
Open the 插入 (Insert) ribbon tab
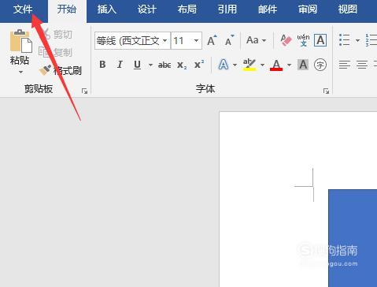tap(106, 9)
